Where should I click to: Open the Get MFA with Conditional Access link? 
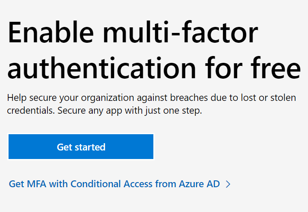coord(114,184)
